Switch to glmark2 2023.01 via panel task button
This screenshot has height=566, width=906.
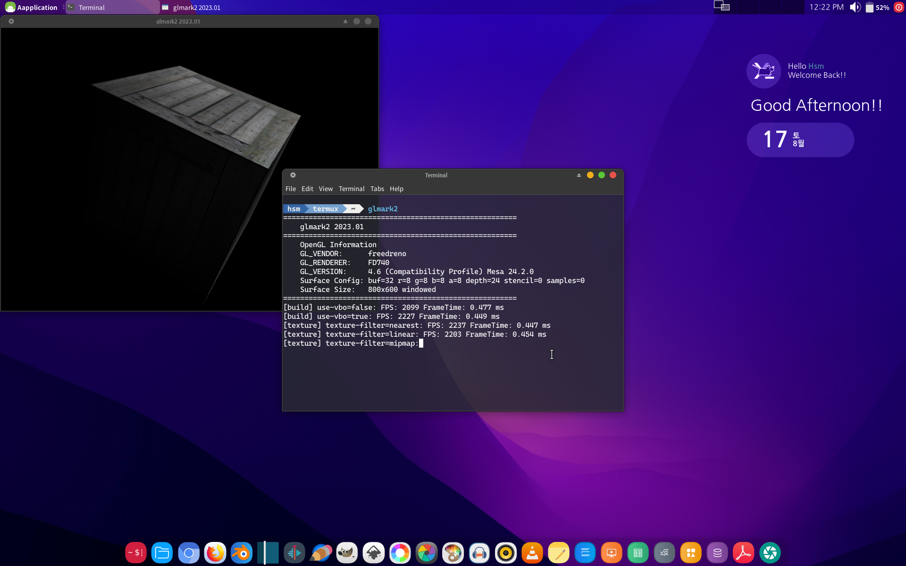206,8
